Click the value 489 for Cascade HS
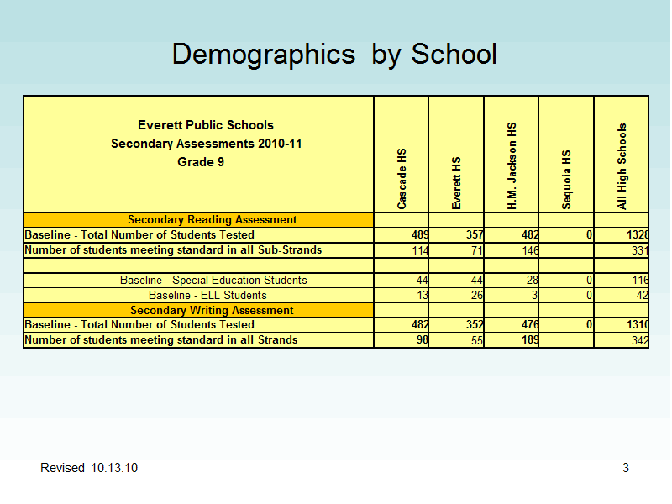 pyautogui.click(x=419, y=235)
